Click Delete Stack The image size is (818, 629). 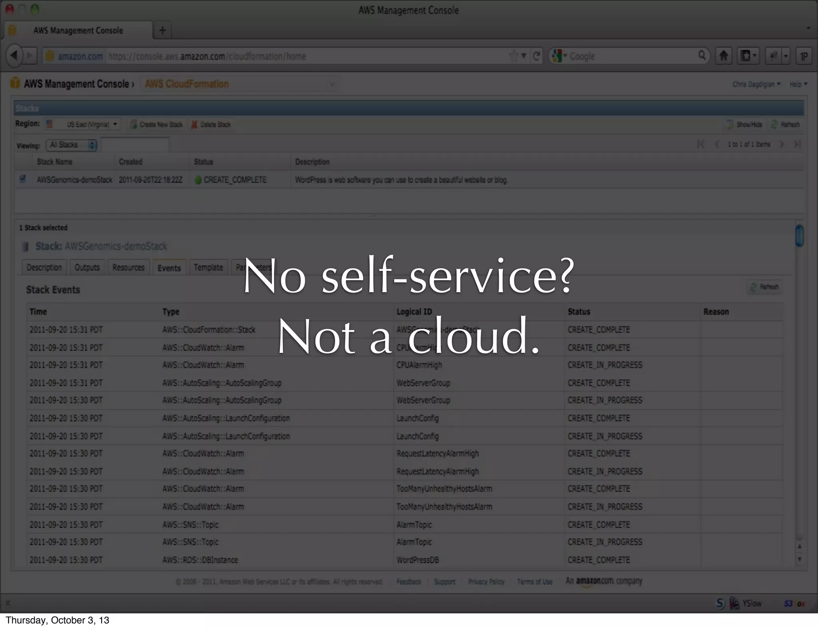coord(211,125)
